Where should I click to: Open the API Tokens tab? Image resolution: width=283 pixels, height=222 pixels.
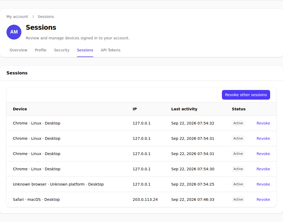pos(110,50)
